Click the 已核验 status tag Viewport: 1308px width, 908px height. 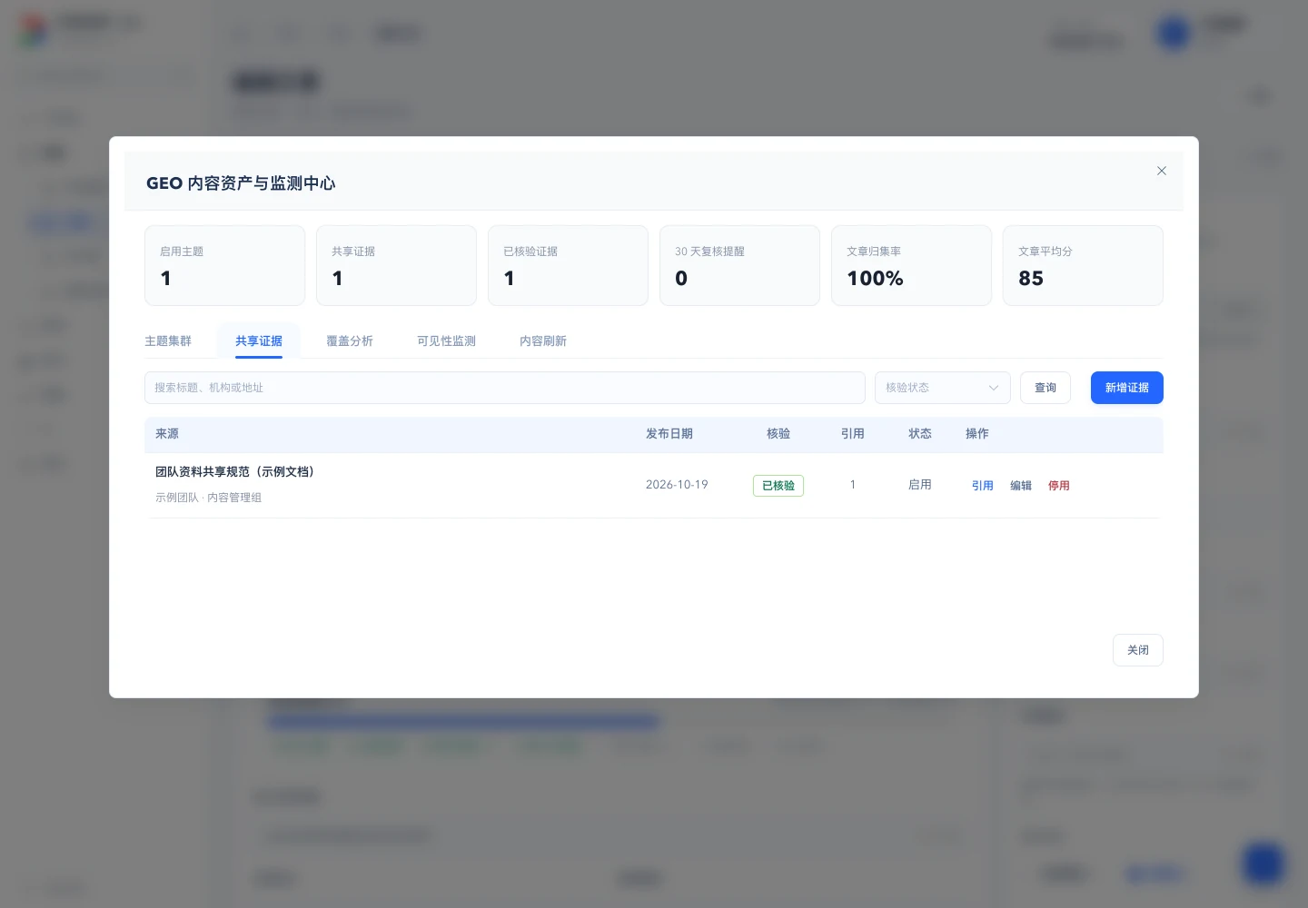click(x=778, y=486)
